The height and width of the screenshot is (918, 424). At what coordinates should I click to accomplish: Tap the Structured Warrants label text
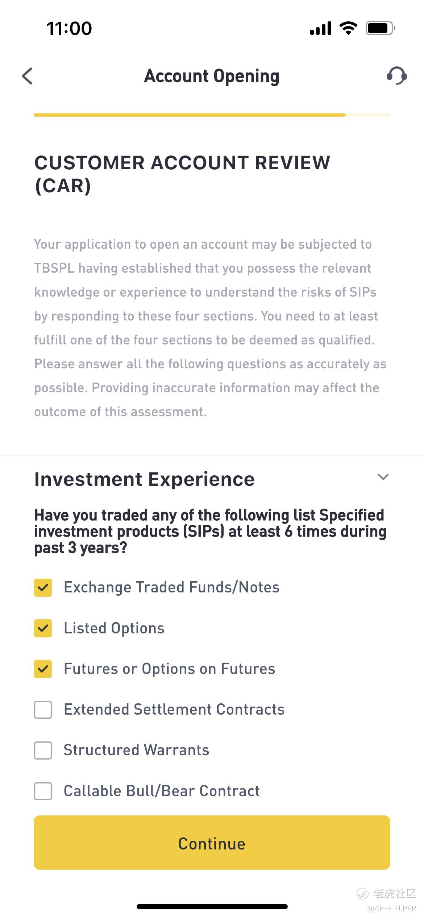tap(136, 750)
